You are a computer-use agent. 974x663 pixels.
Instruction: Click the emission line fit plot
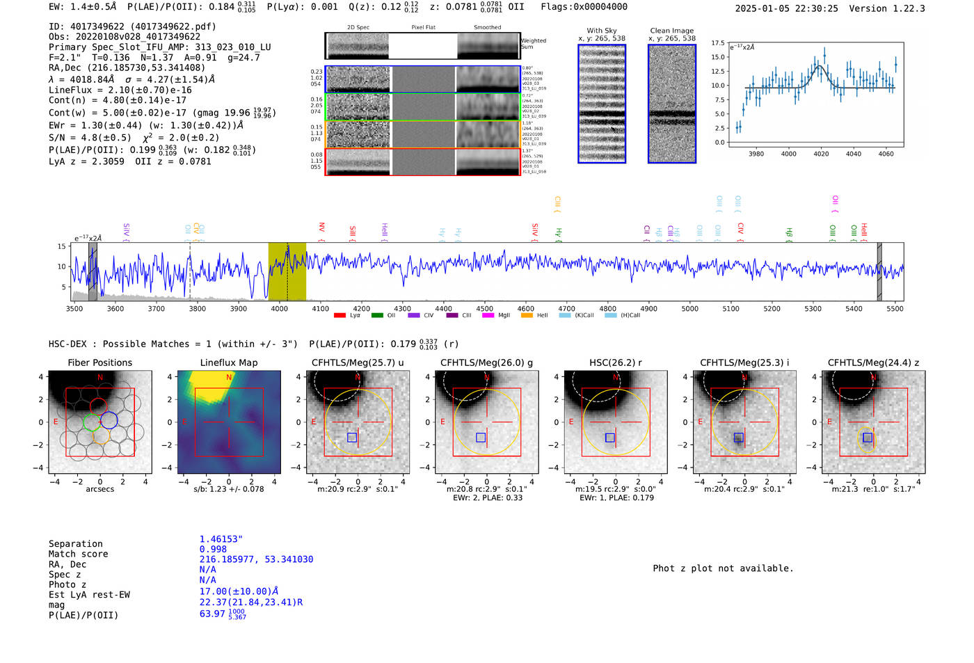point(815,95)
